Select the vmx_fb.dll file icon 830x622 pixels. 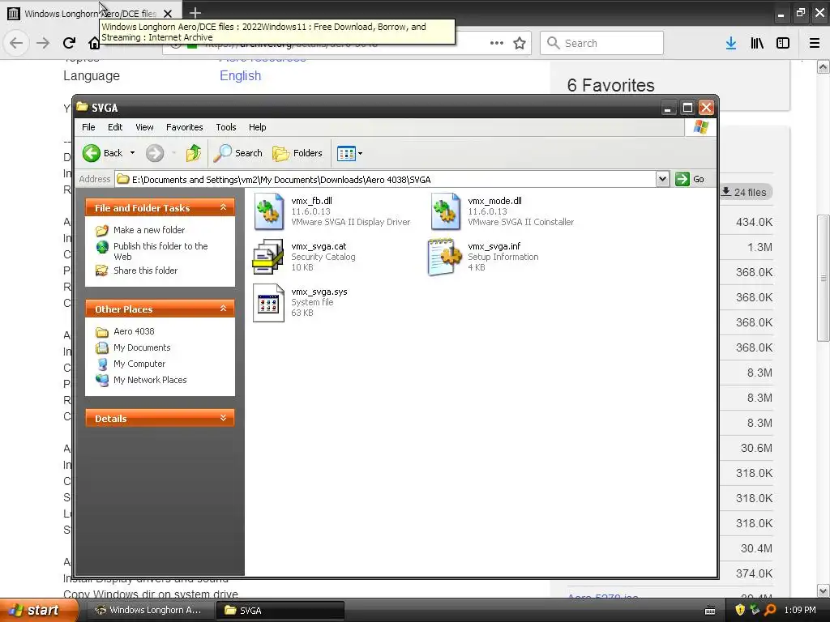tap(269, 211)
